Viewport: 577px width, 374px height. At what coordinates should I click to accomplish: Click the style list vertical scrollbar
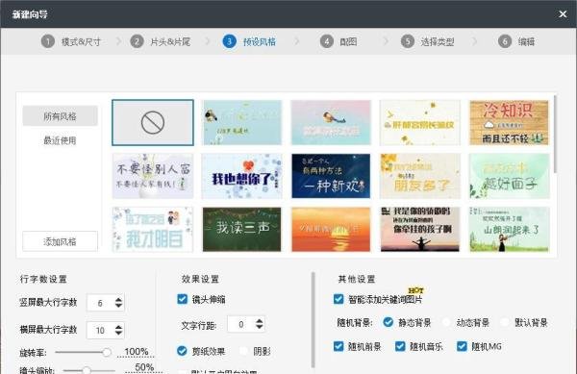pos(555,134)
